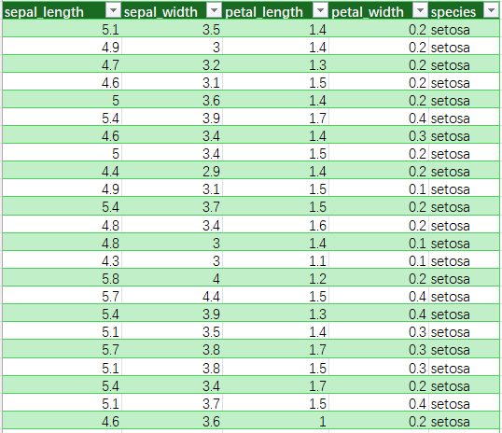The height and width of the screenshot is (433, 502).
Task: Select sepal_width cell with value 3.2
Action: [172, 64]
